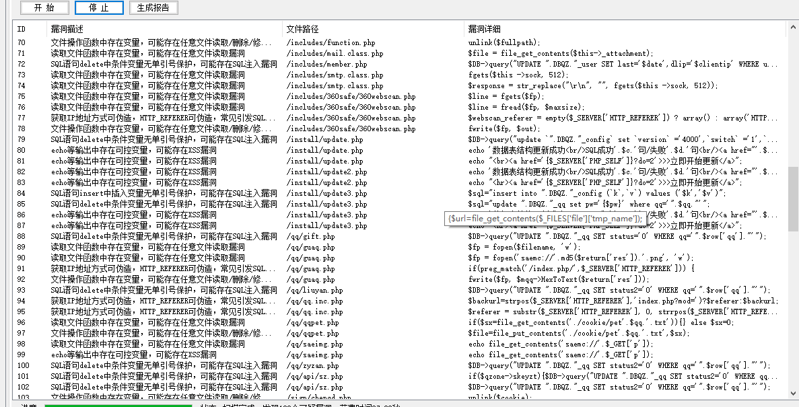Select row 88 for /qq/gift.php

(162, 237)
